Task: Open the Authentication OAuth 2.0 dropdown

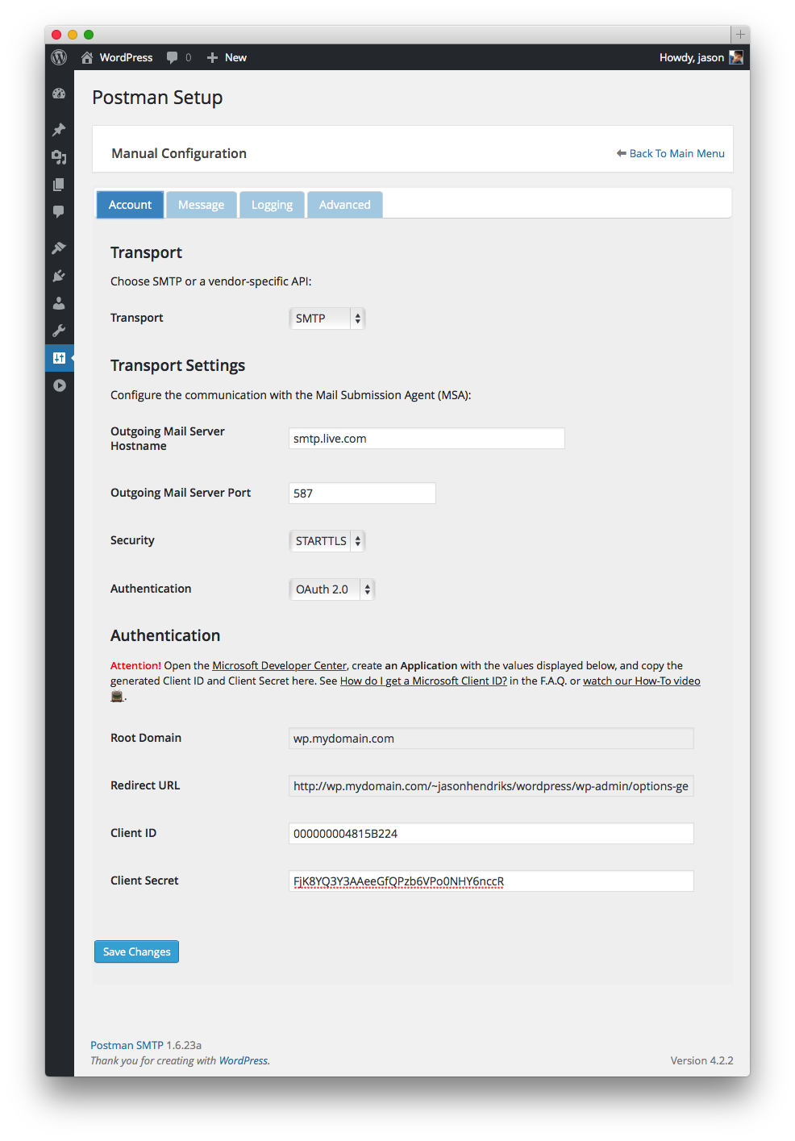Action: (331, 589)
